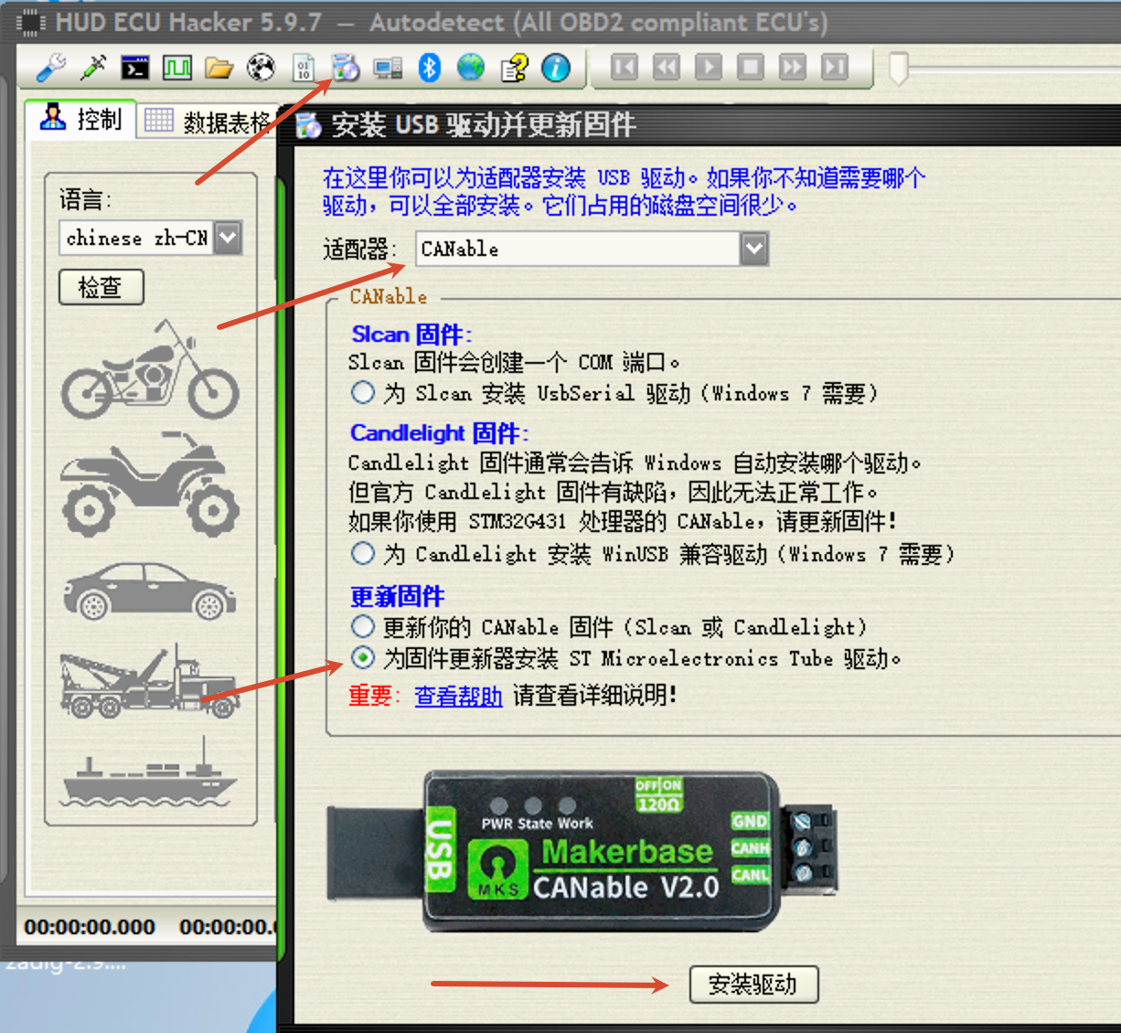
Task: Open the command console toolbar icon
Action: 135,67
